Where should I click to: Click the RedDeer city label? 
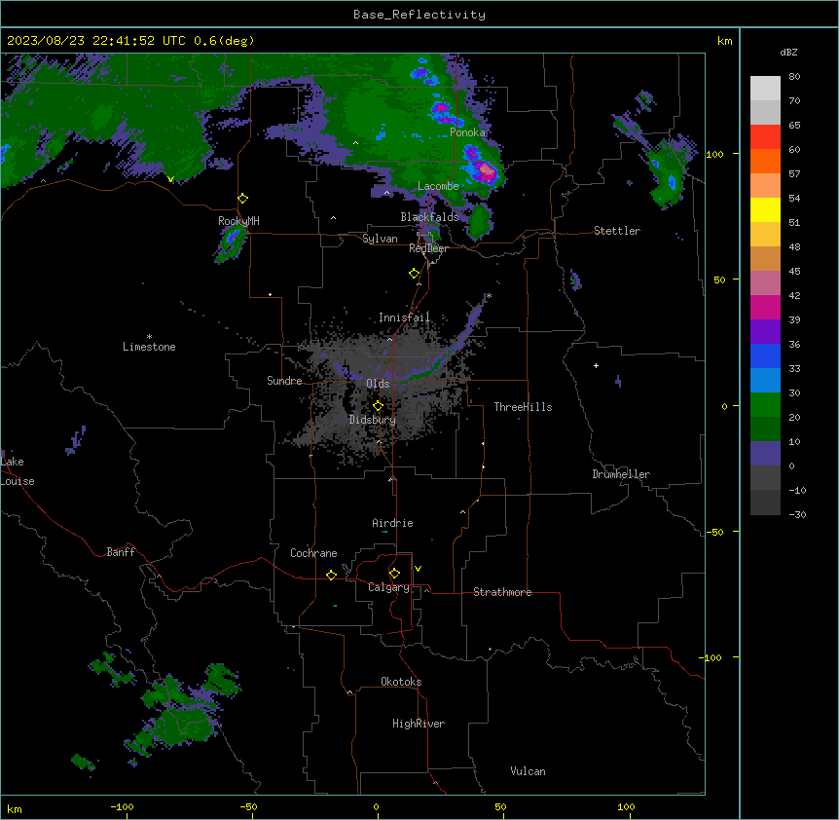(x=428, y=248)
